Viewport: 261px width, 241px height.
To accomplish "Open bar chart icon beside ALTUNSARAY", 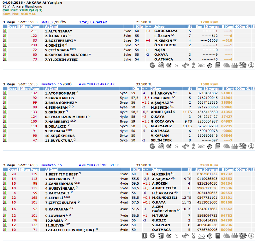I will 5,32.
